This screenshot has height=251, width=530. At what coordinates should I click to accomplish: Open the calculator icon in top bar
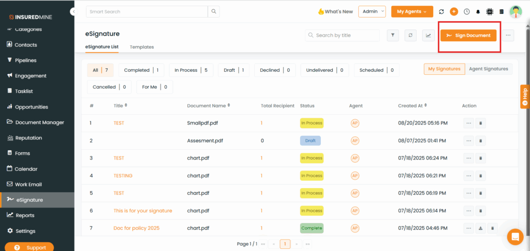point(501,11)
